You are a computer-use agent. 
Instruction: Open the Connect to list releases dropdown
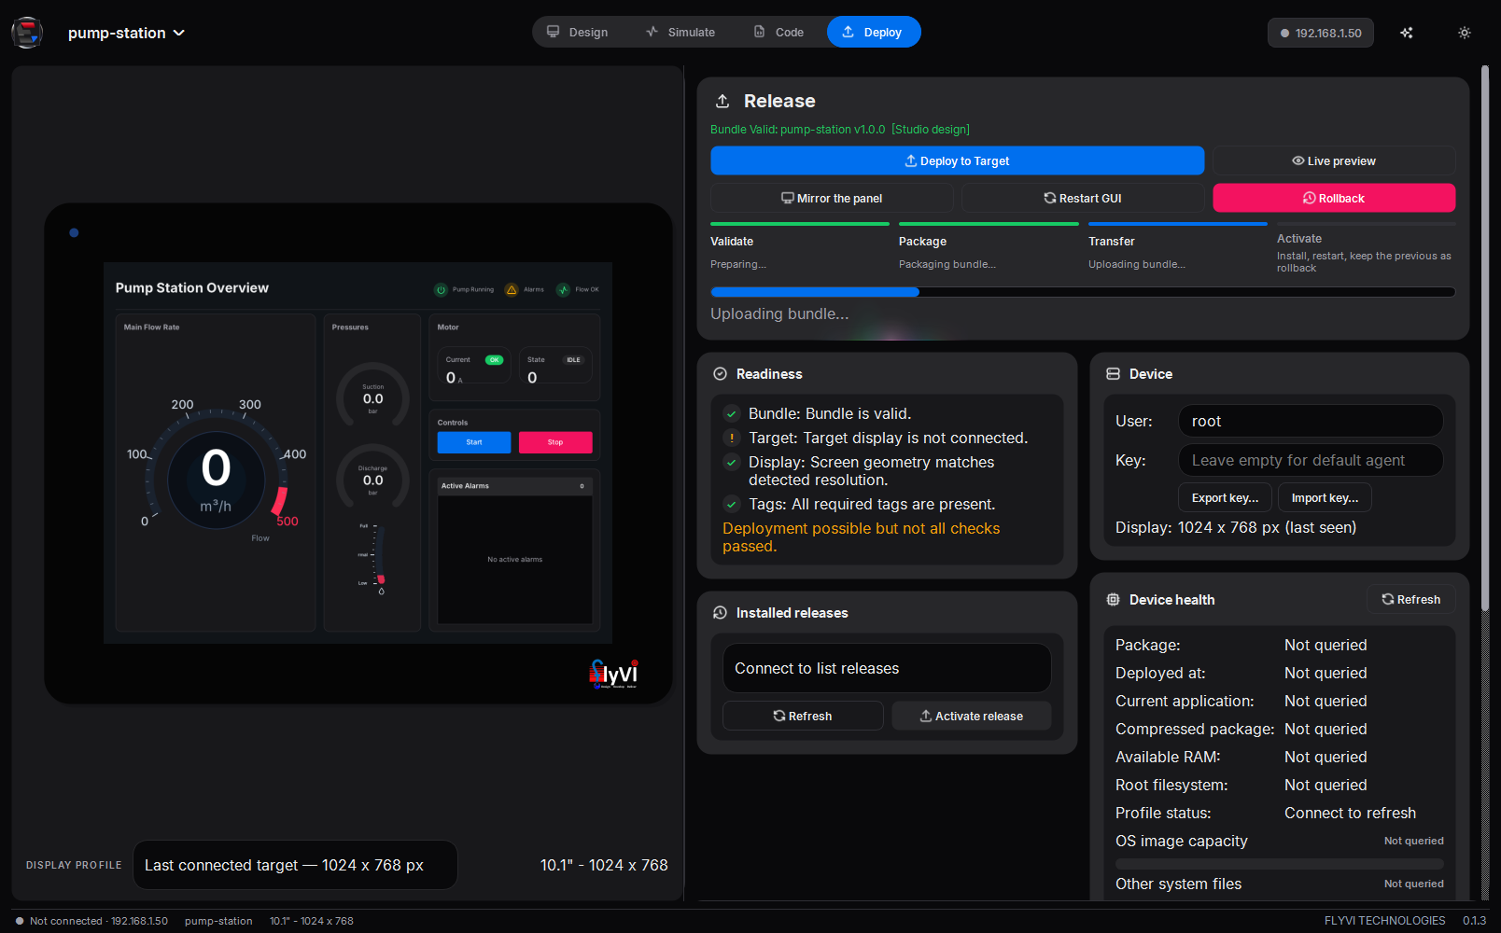point(887,668)
